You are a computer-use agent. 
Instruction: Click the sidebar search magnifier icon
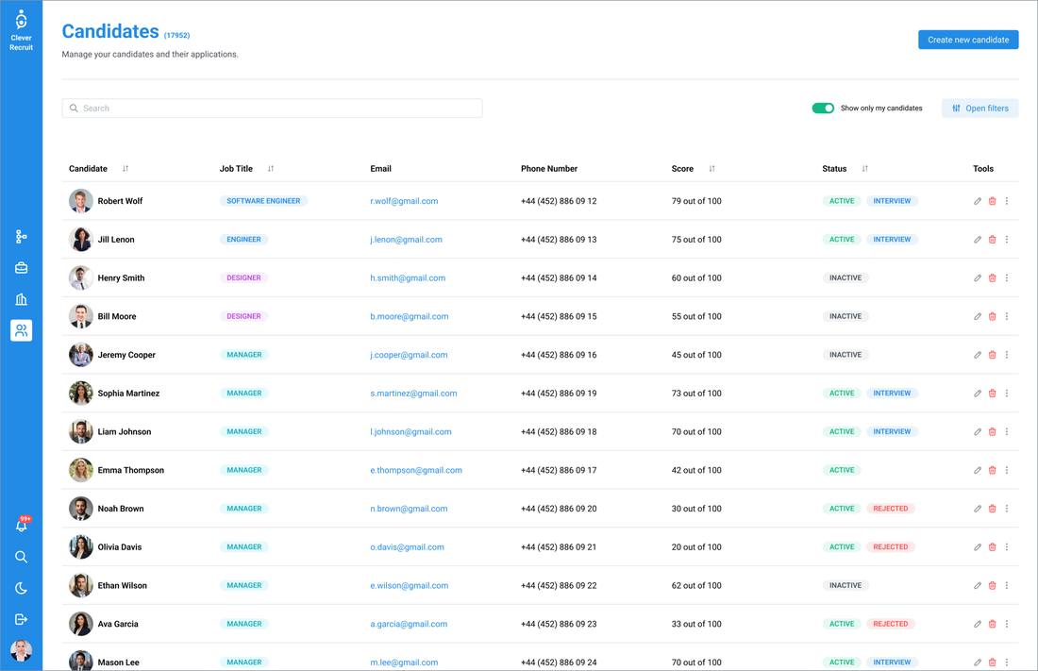click(21, 557)
